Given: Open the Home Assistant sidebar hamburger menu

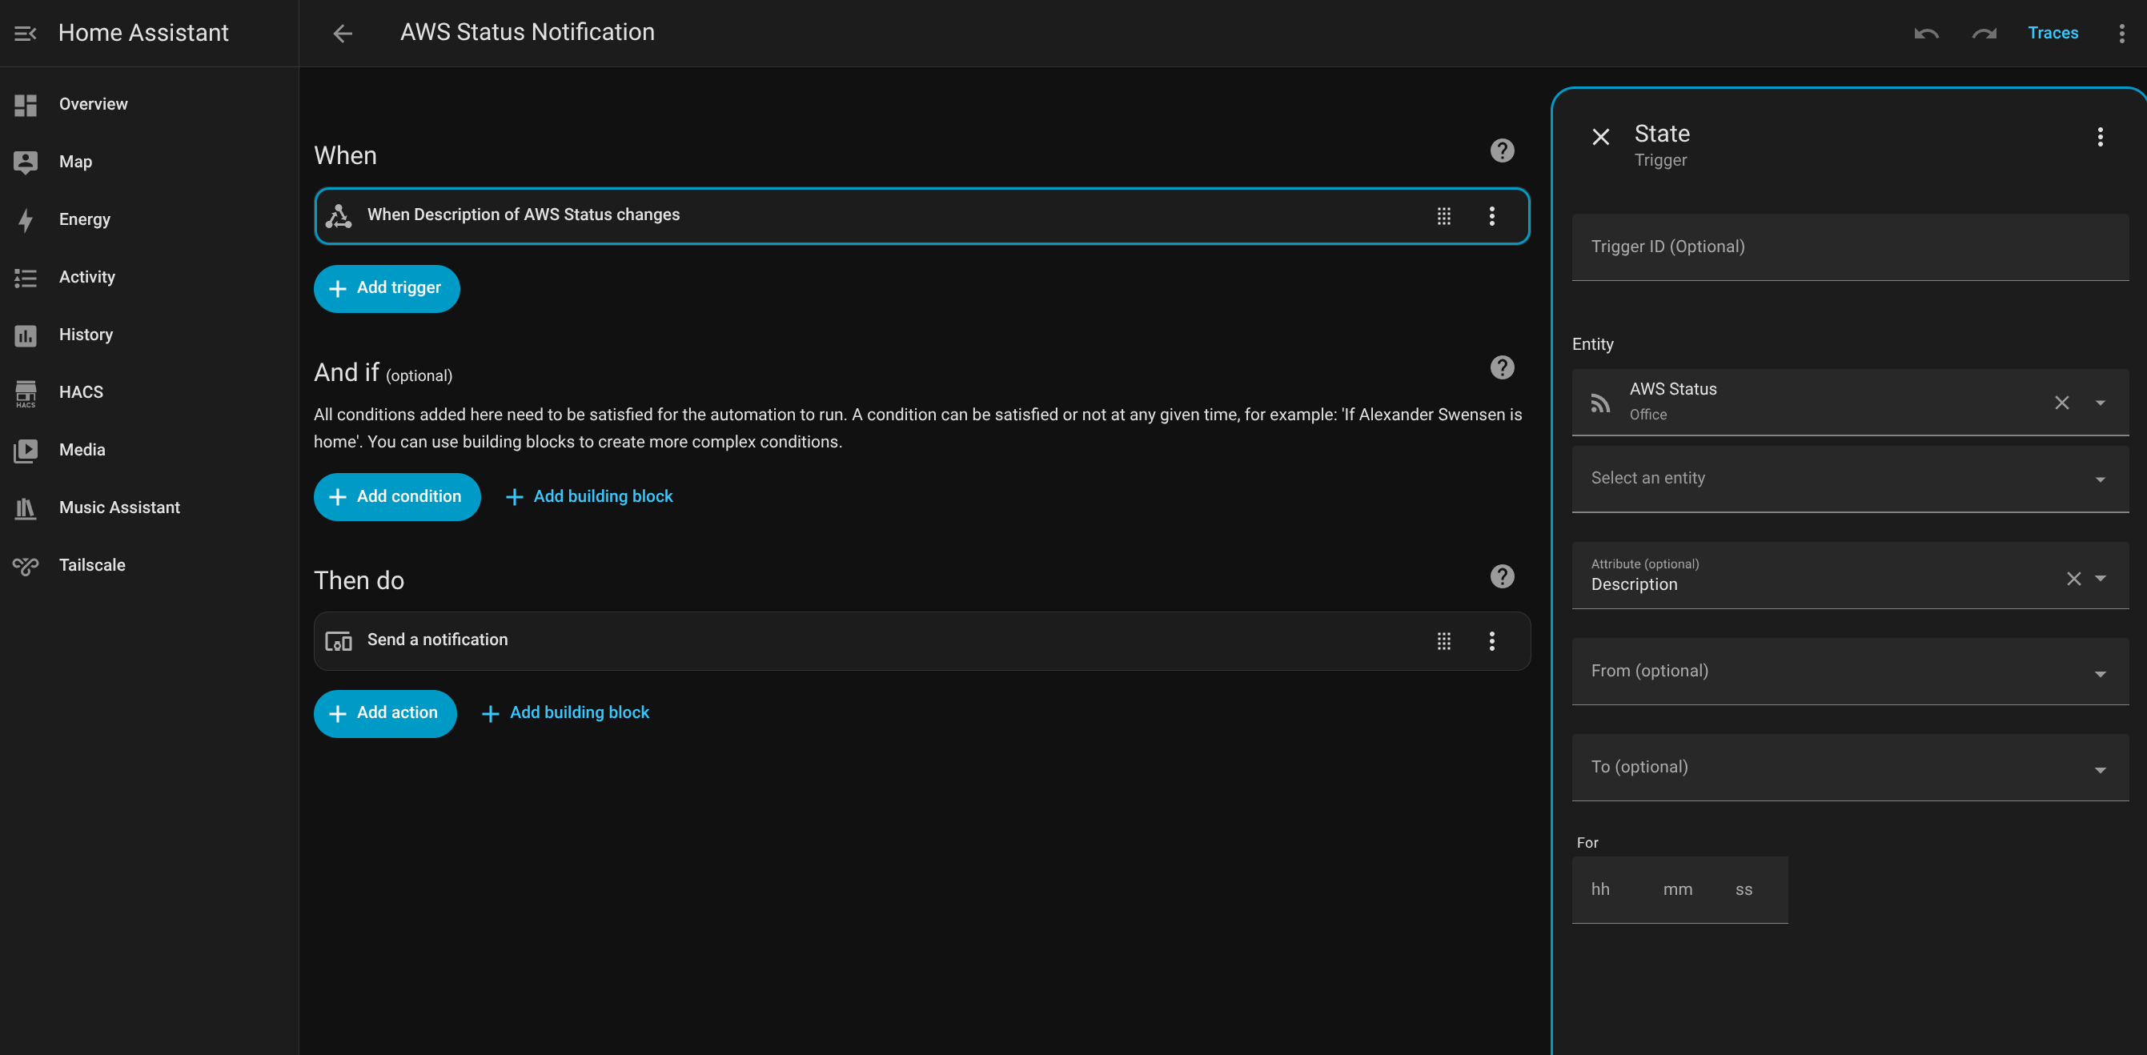Looking at the screenshot, I should click(x=24, y=34).
